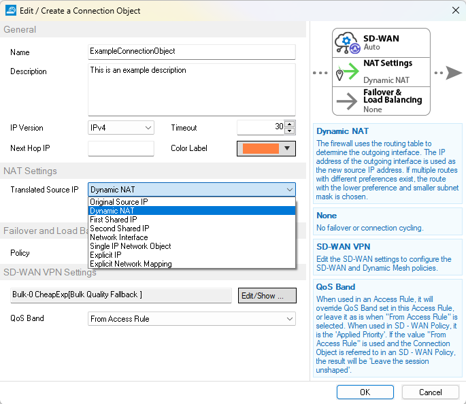
Task: Click the Failover & Load Balancing arrow icon
Action: click(x=346, y=101)
